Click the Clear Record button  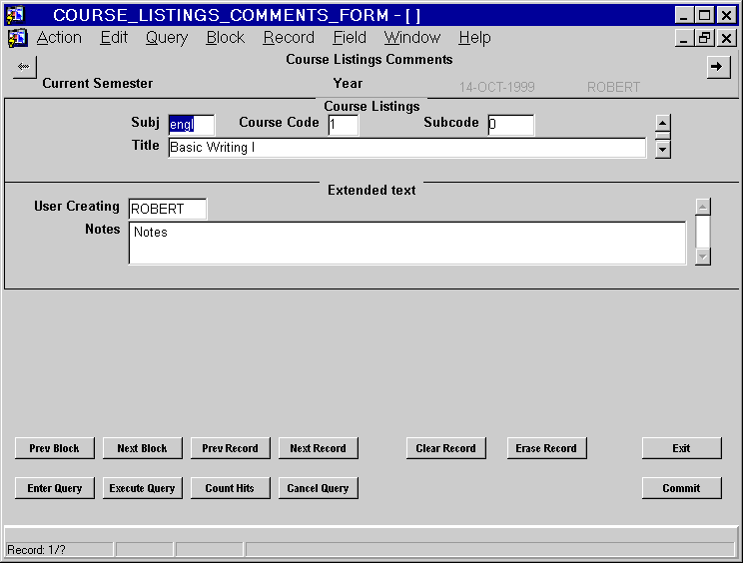(445, 448)
